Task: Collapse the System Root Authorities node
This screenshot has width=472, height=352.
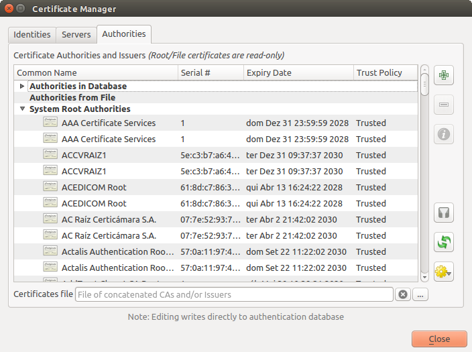Action: (22, 109)
